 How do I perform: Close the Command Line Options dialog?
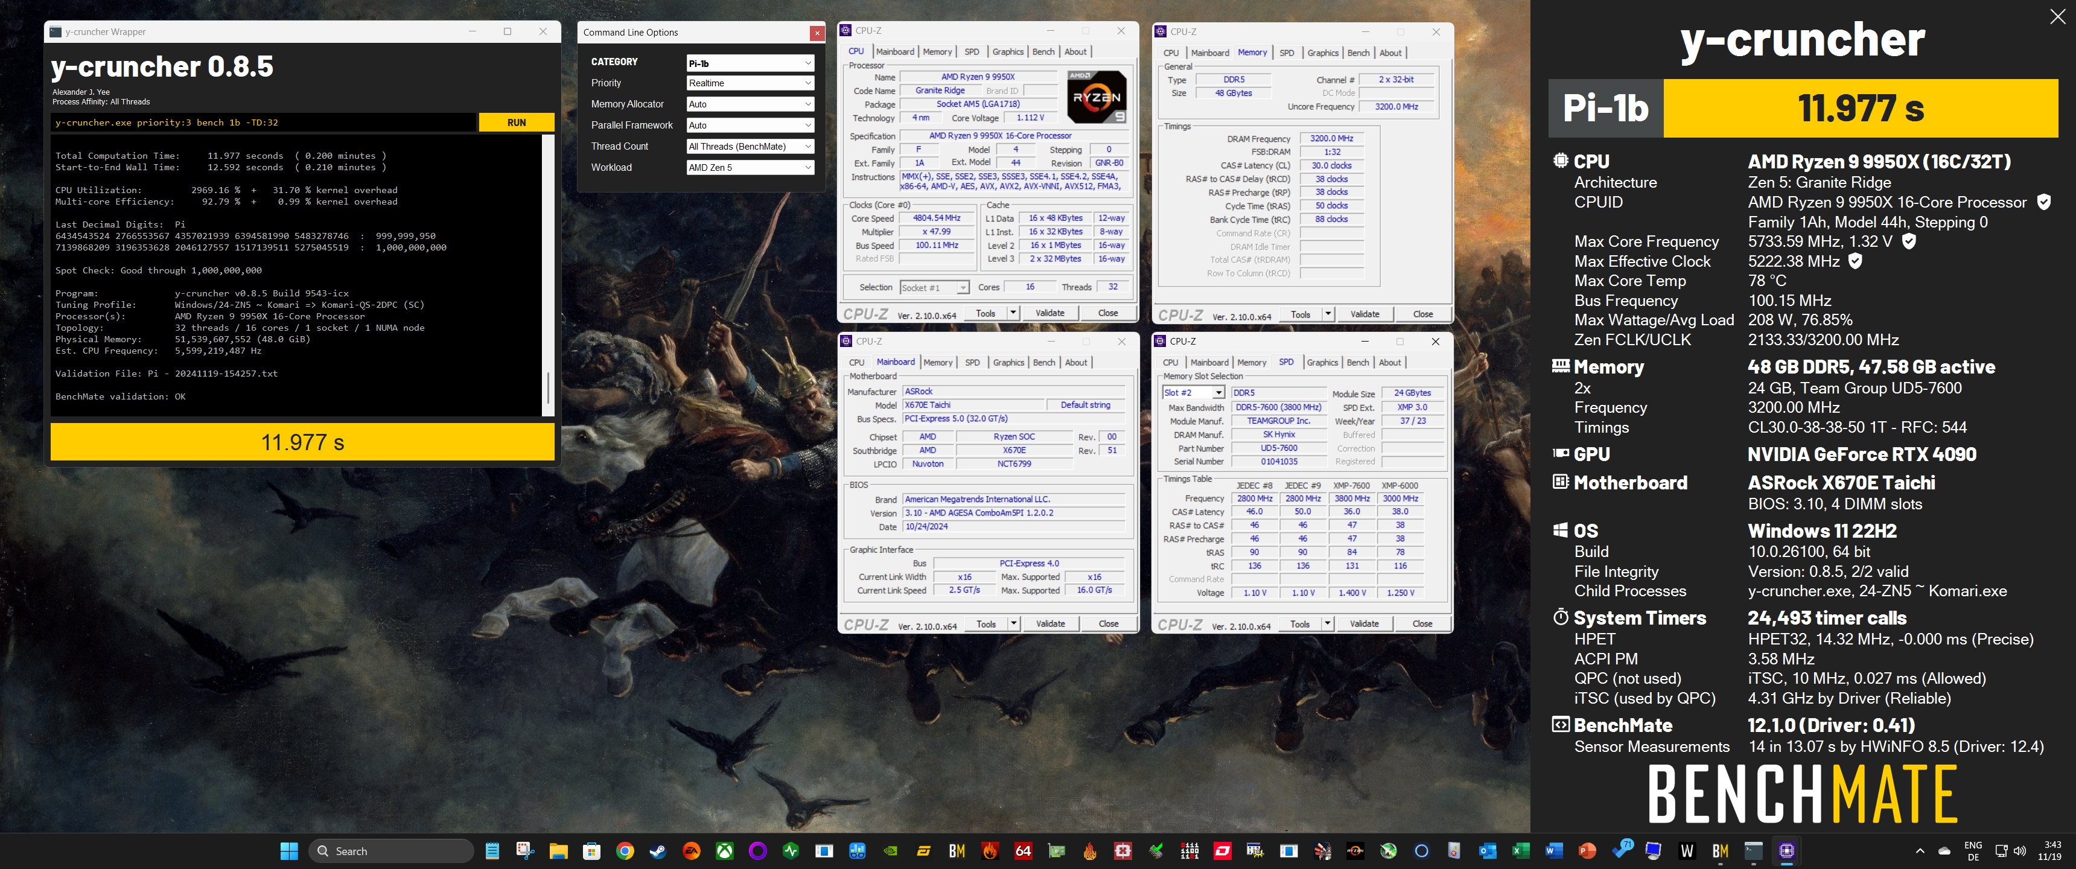click(817, 33)
